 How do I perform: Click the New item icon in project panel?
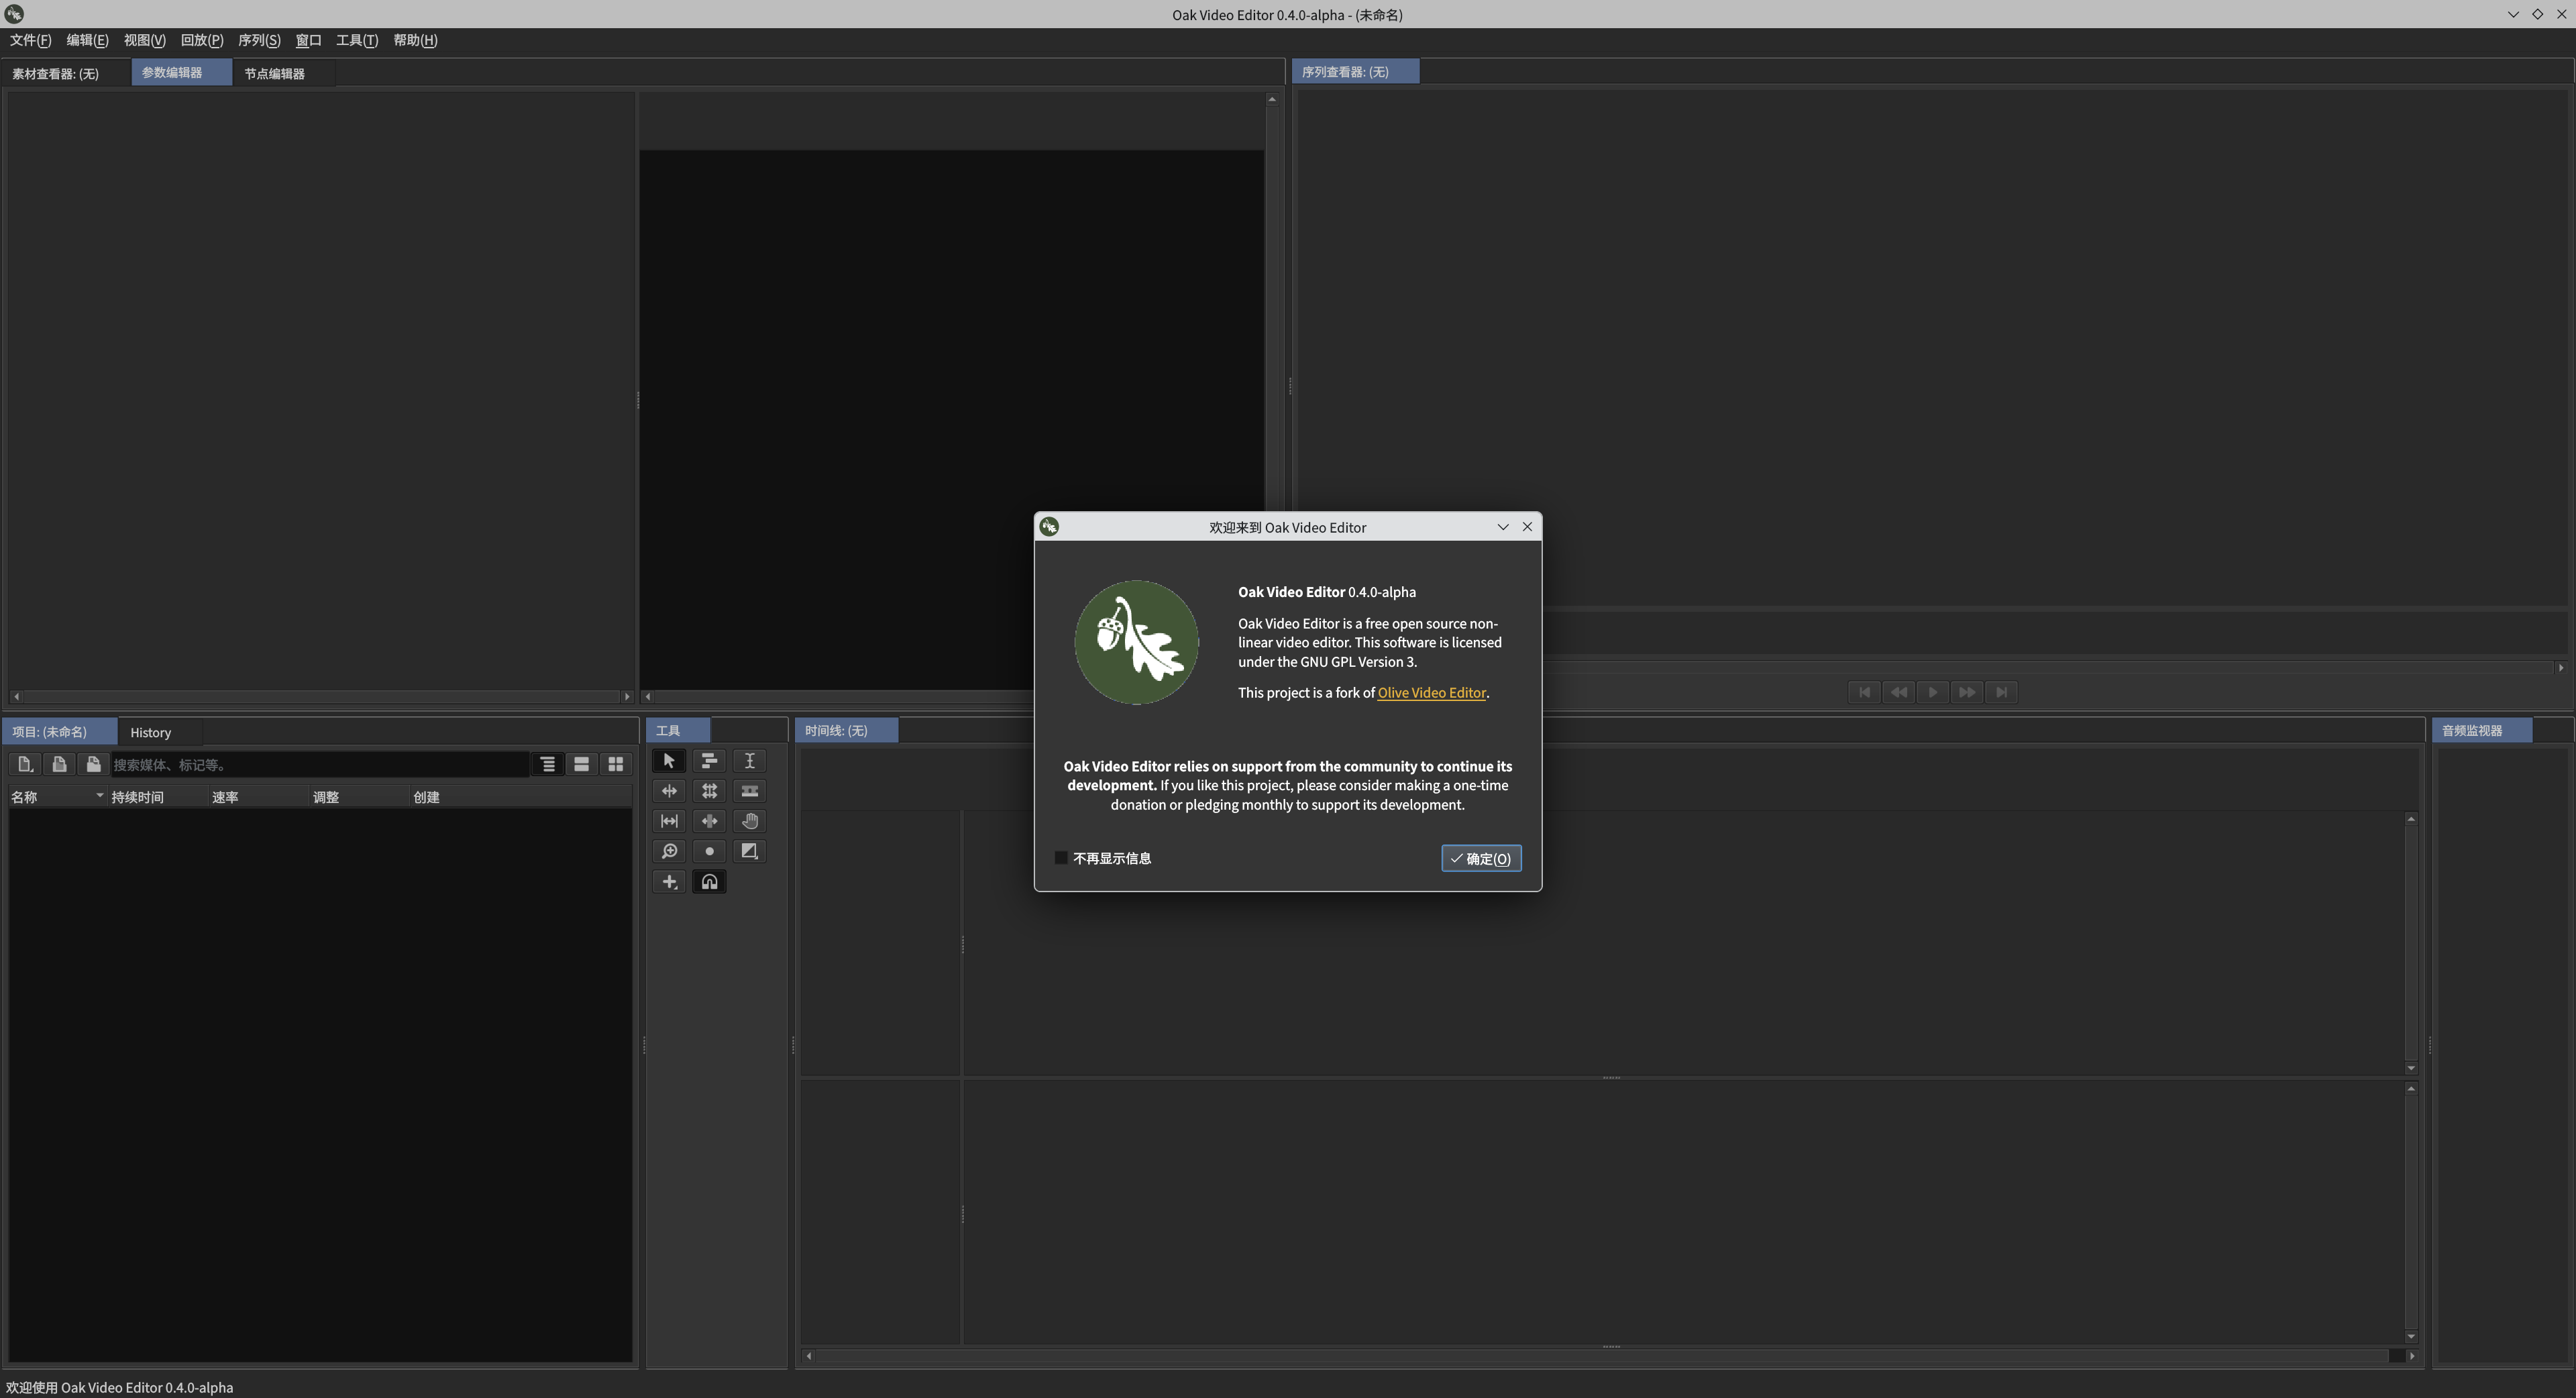click(x=25, y=764)
